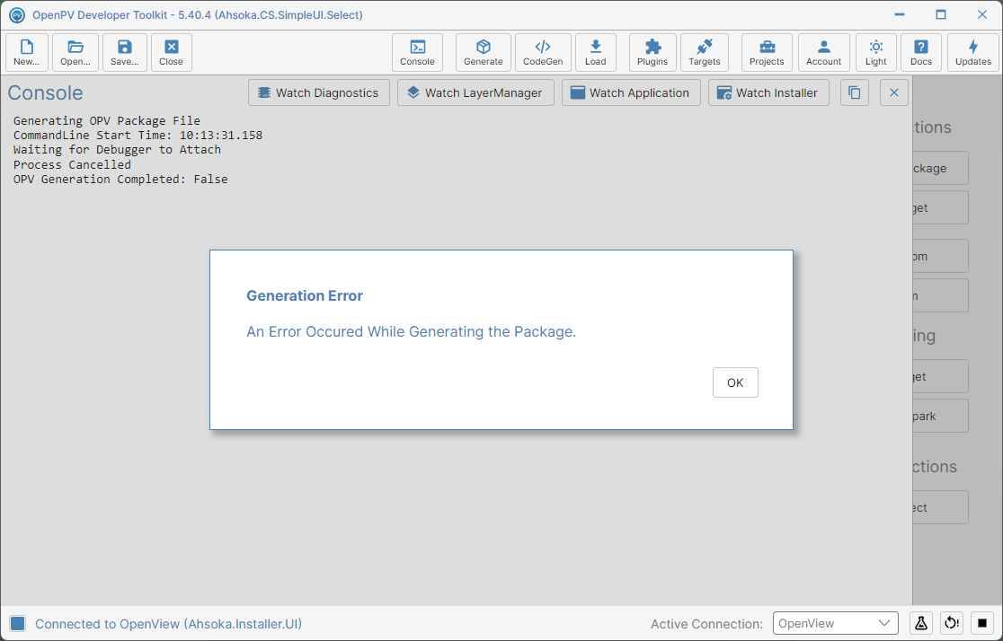The image size is (1003, 641).
Task: Click the Watch Application button
Action: pos(631,92)
